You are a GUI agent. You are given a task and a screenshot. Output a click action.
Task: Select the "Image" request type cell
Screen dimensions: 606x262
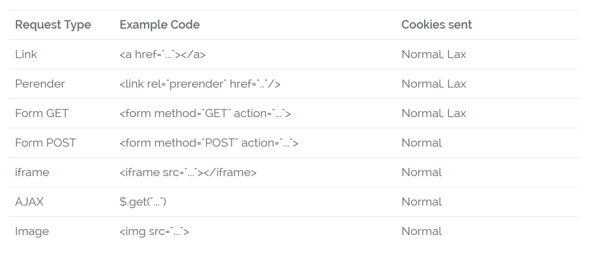click(32, 231)
